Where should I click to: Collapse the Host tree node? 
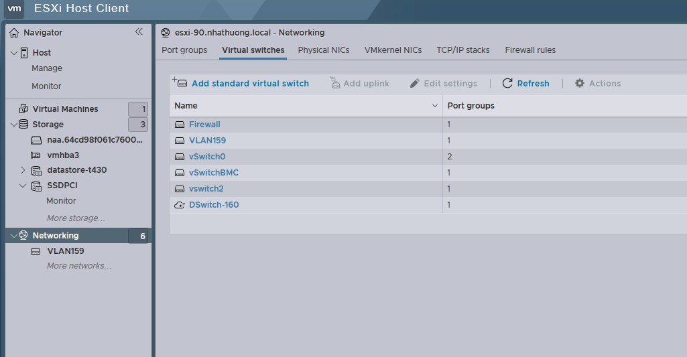point(14,52)
